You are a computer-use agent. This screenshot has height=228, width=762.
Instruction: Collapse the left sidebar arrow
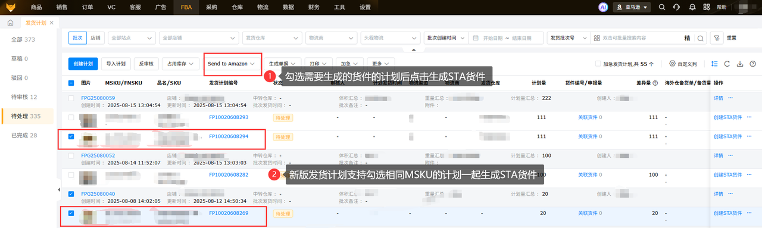pos(58,190)
